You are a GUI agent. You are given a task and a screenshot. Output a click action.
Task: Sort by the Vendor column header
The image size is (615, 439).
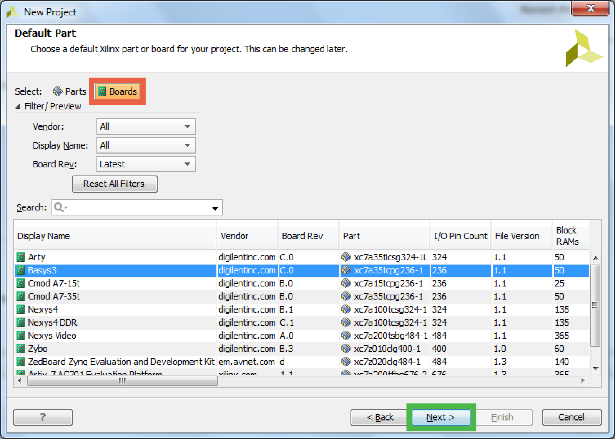[247, 236]
